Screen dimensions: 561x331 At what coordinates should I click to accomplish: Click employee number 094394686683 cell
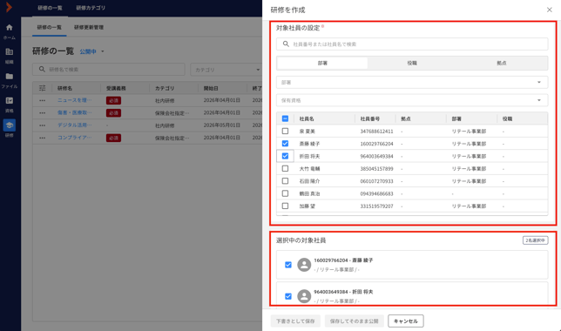(376, 193)
